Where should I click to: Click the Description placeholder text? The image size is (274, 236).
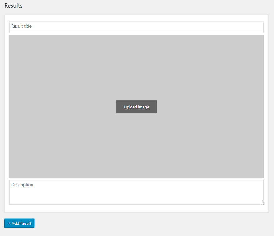22,185
